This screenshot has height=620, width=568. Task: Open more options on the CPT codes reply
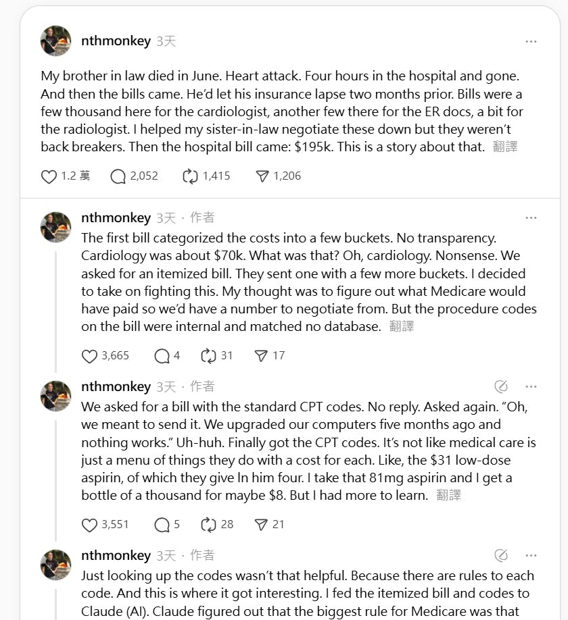(x=531, y=386)
